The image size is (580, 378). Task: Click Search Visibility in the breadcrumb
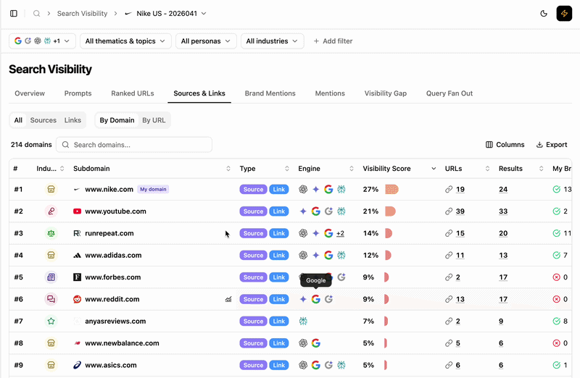82,14
